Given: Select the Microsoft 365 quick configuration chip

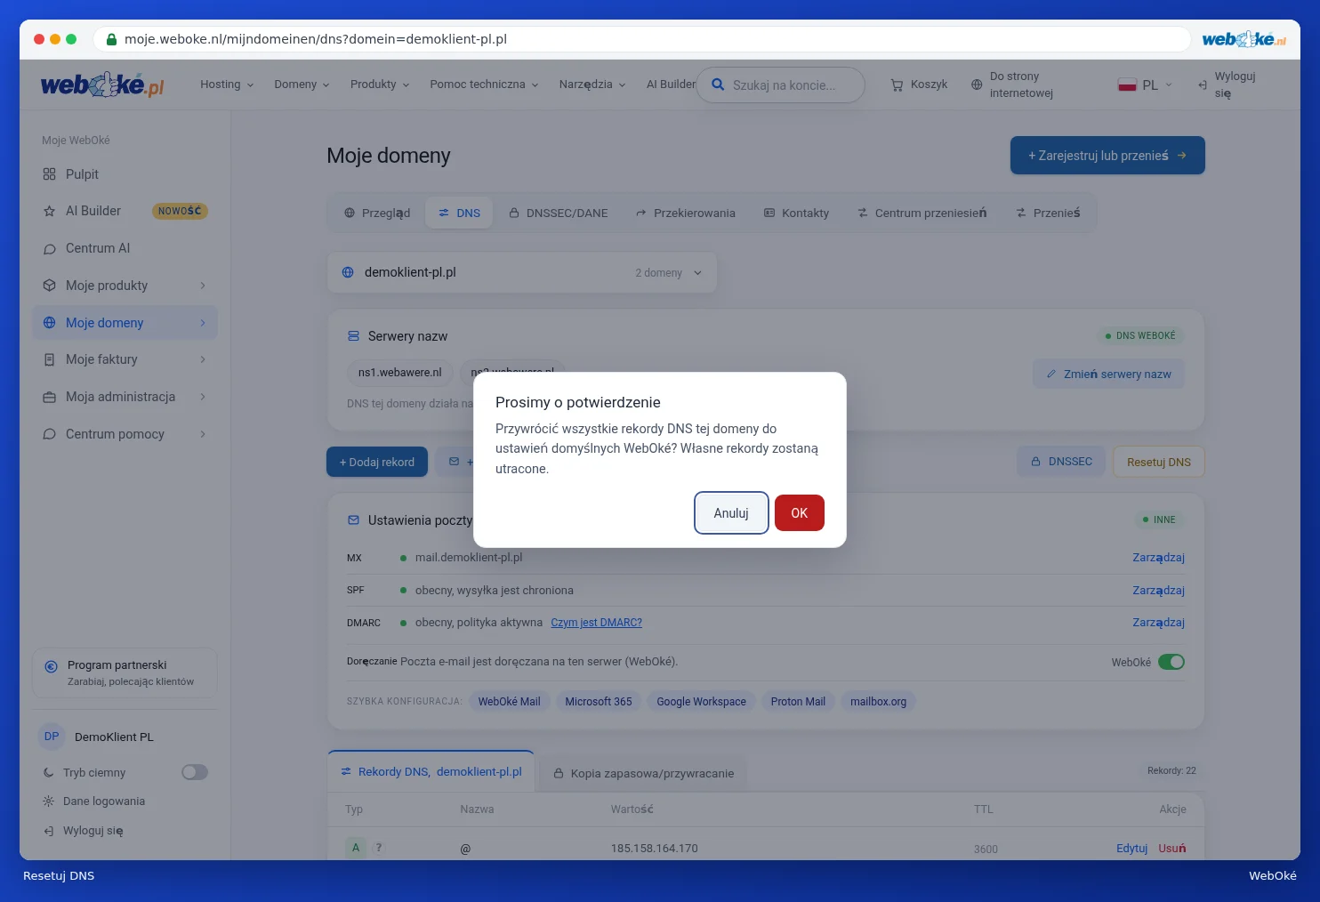Looking at the screenshot, I should [x=599, y=702].
